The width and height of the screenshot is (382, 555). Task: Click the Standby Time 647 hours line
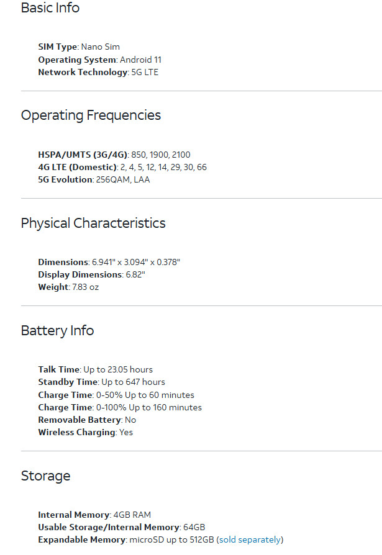[x=102, y=382]
